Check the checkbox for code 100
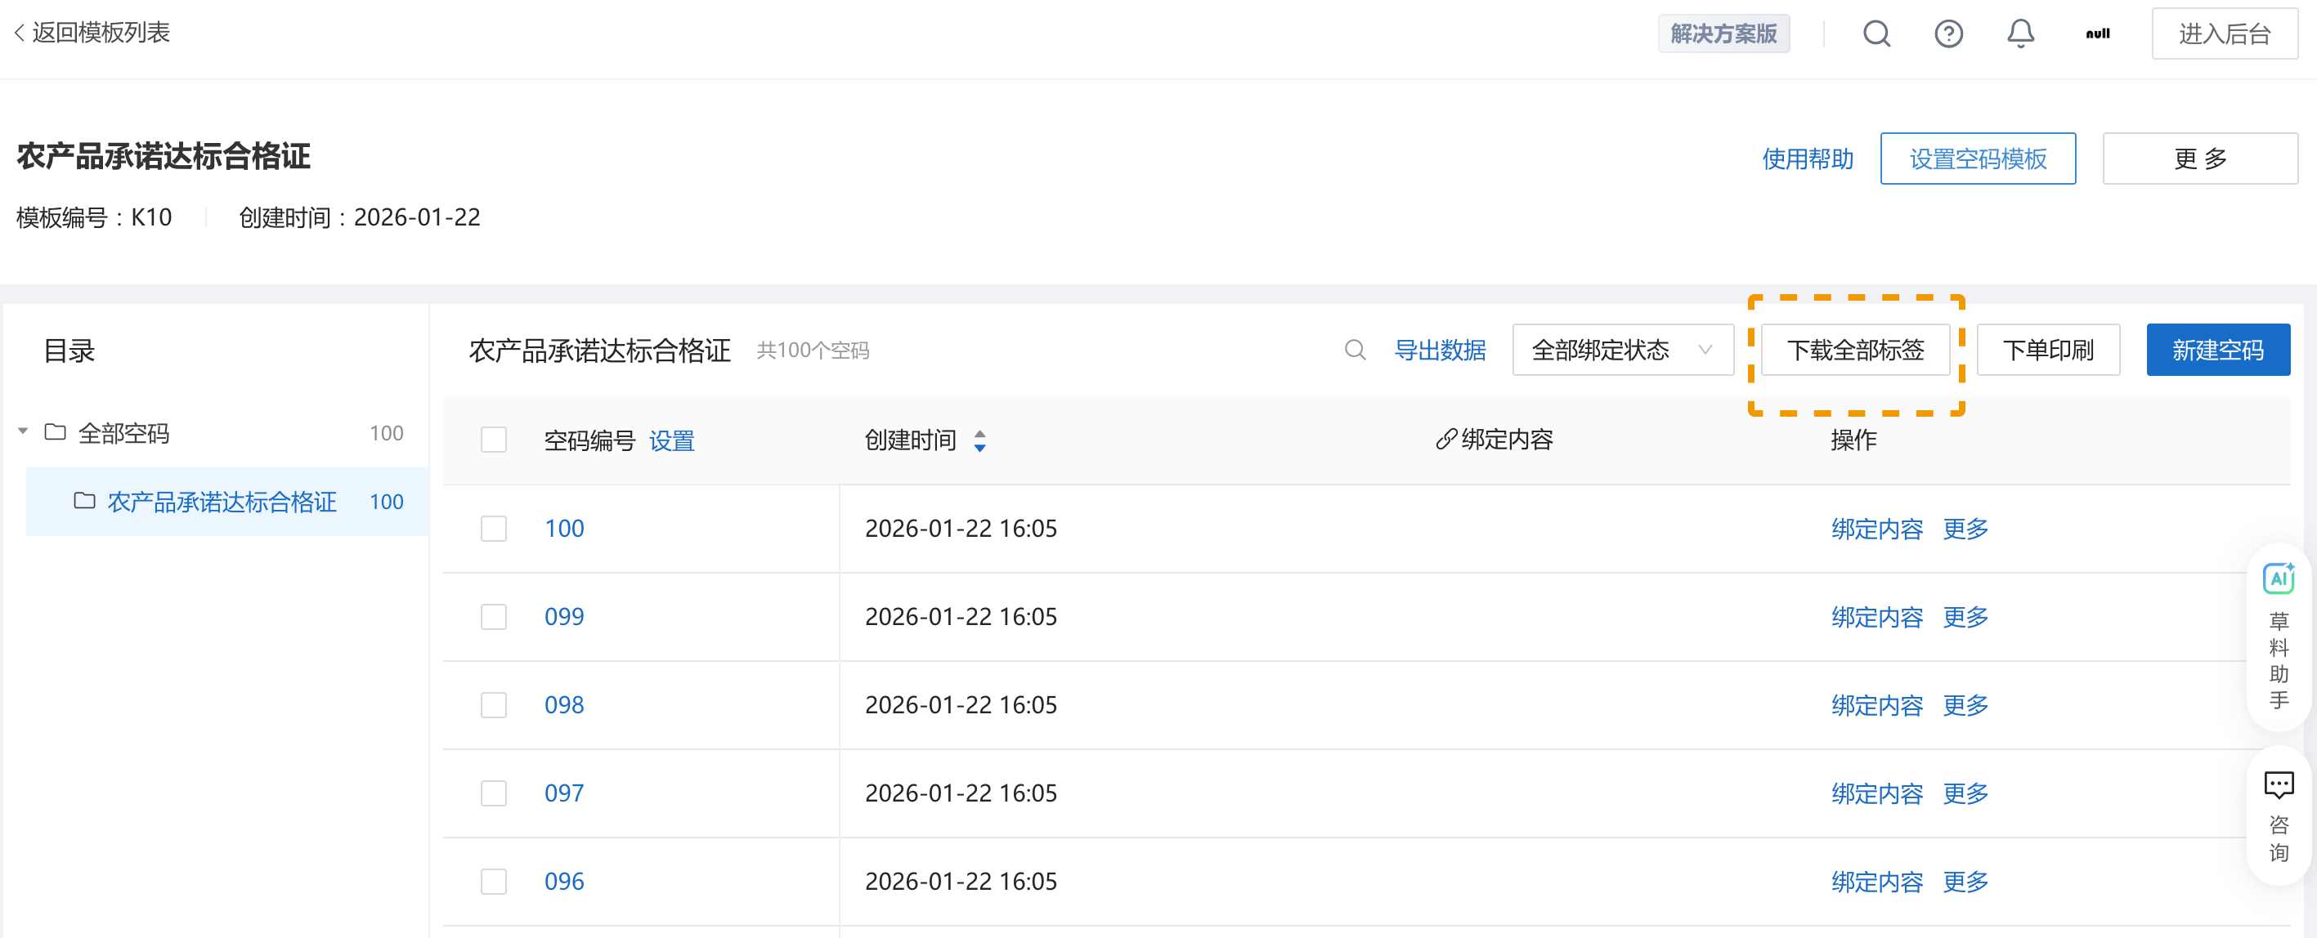The height and width of the screenshot is (938, 2317). 493,528
